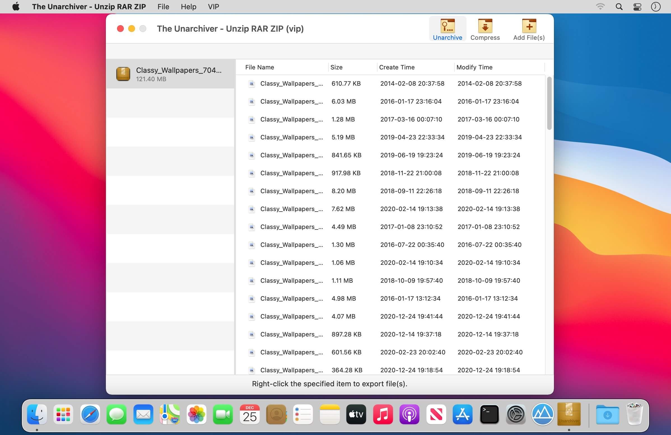Click the Unarchiver icon in the Dock
This screenshot has width=671, height=435.
pyautogui.click(x=569, y=414)
